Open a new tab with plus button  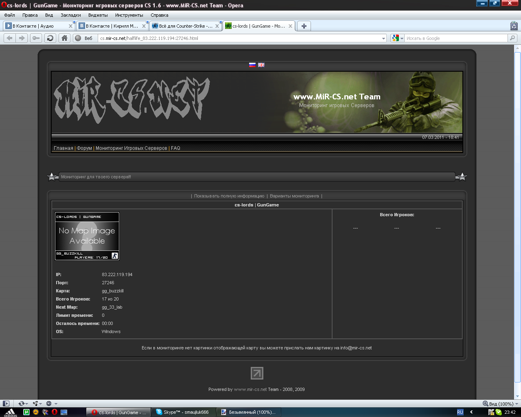(x=304, y=26)
